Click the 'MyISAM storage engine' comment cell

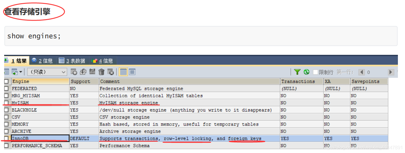[x=189, y=103]
